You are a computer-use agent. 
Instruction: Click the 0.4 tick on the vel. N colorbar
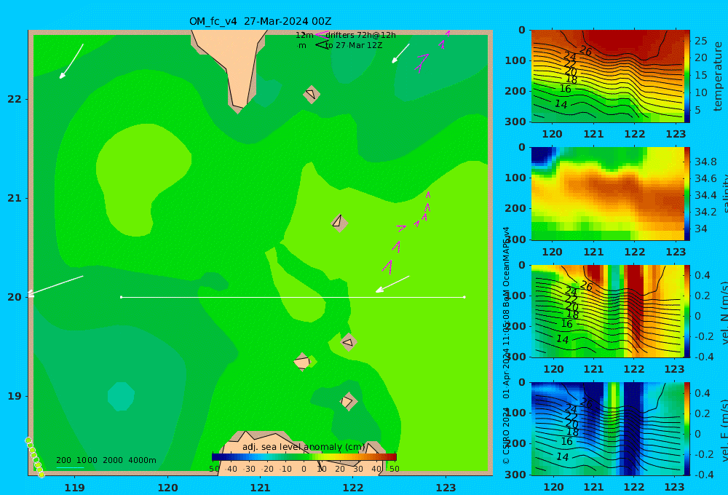[703, 275]
